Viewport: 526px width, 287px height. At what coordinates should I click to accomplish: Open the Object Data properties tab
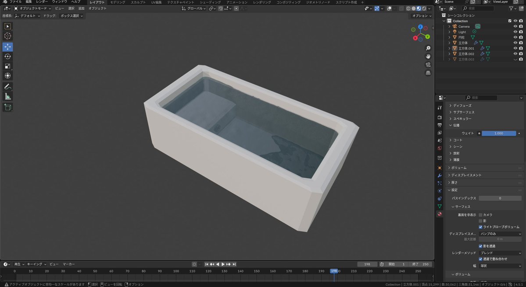(x=440, y=206)
